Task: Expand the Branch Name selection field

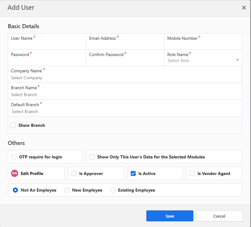Action: pyautogui.click(x=125, y=95)
